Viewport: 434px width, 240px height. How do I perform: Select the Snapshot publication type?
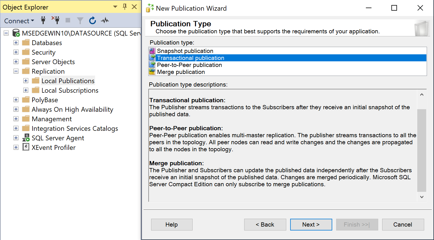click(185, 51)
